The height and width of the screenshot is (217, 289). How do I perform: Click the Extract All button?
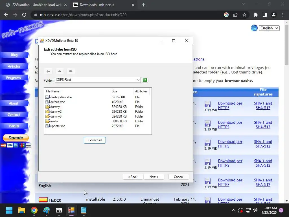[x=95, y=140]
